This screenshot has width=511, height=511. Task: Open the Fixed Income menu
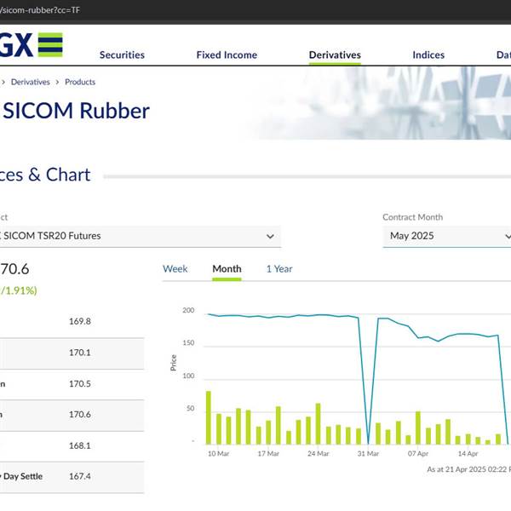227,55
